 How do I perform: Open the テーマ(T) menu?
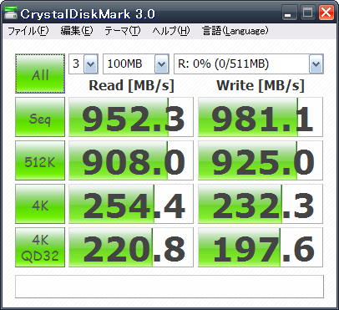coord(123,31)
